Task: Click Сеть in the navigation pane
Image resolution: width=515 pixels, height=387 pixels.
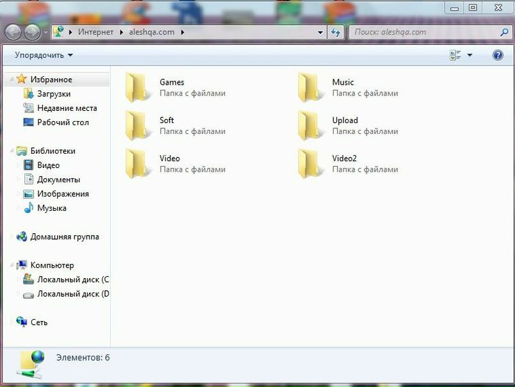Action: point(38,322)
